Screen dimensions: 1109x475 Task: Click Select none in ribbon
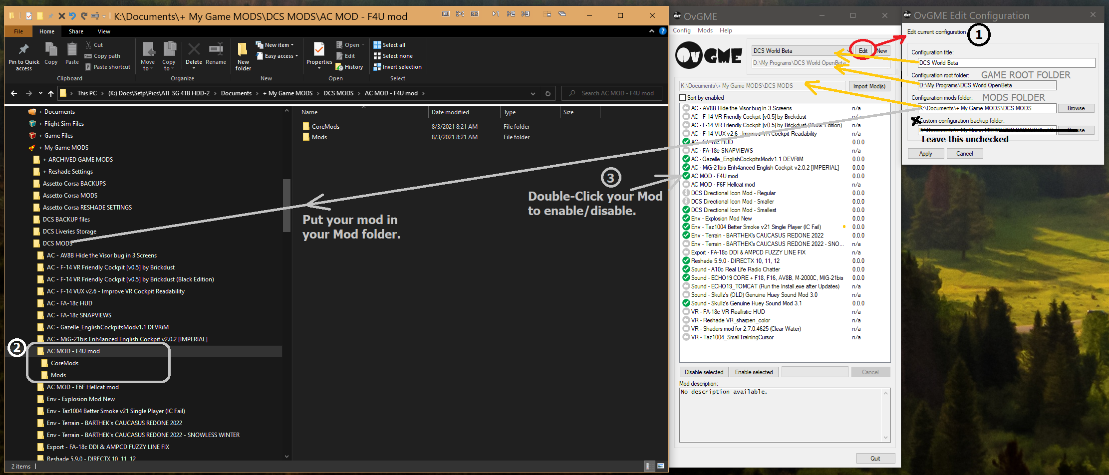coord(393,56)
